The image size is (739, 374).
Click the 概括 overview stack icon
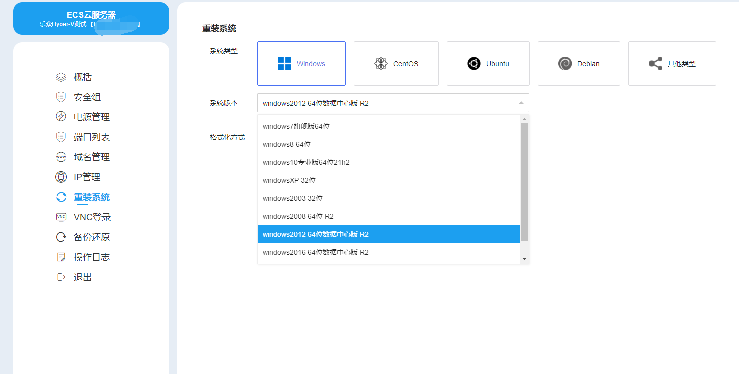coord(61,77)
